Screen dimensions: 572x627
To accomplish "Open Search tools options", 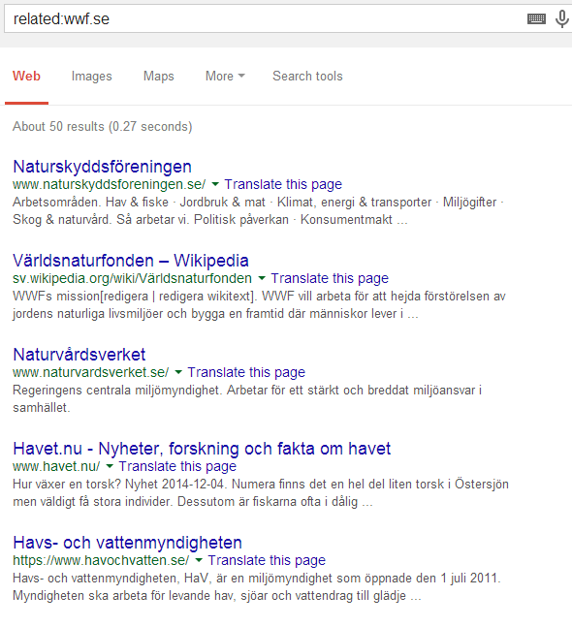I will point(307,76).
